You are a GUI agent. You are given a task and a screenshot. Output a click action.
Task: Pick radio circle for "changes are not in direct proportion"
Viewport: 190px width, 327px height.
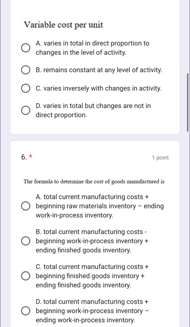(x=26, y=110)
